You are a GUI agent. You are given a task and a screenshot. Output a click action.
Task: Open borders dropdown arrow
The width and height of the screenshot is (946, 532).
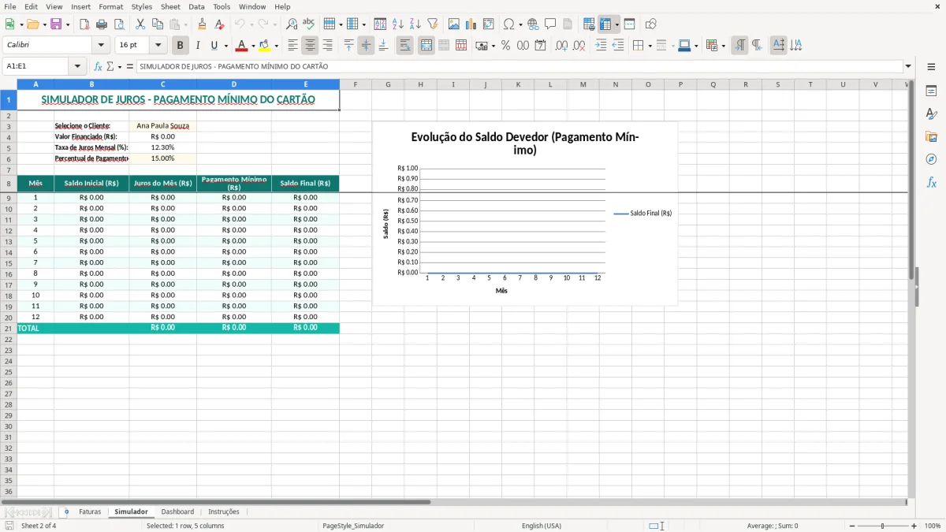point(650,46)
